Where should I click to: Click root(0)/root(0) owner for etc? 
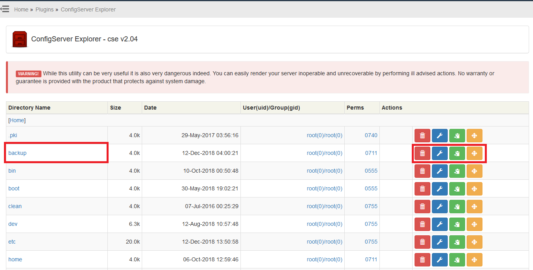(x=325, y=242)
